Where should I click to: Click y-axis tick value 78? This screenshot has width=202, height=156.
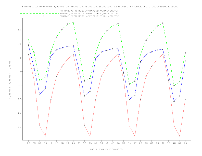point(19,44)
